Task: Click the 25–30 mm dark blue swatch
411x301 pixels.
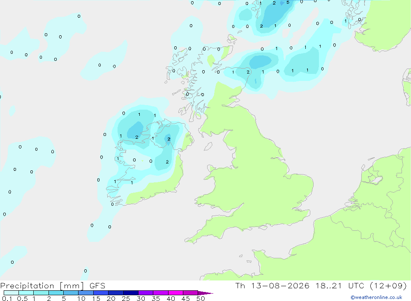Action: click(x=131, y=293)
